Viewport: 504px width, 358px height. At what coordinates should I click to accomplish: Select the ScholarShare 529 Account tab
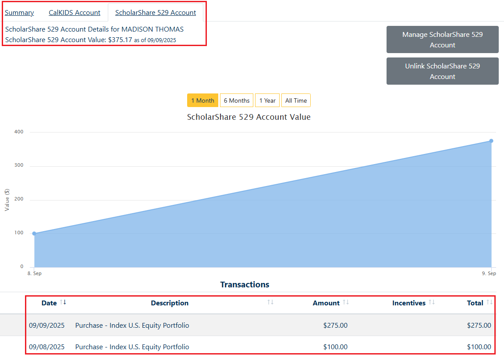coord(156,13)
